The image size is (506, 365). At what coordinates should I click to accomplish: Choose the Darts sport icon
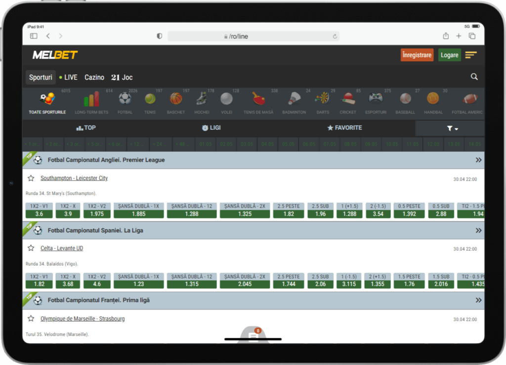pos(322,98)
